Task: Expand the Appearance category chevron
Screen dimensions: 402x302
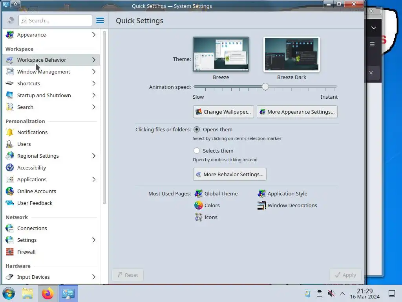Action: click(x=94, y=35)
